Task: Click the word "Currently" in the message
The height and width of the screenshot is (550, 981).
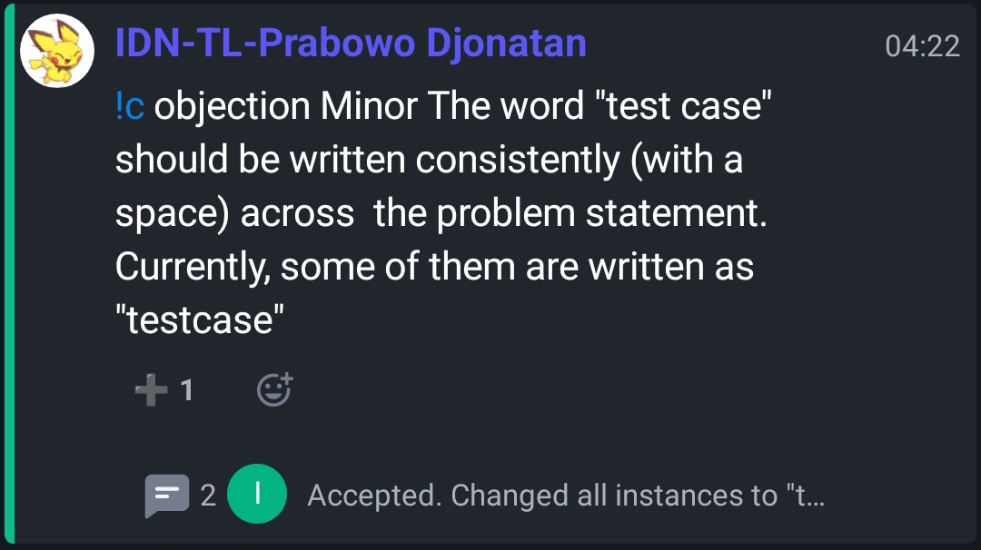Action: [193, 267]
